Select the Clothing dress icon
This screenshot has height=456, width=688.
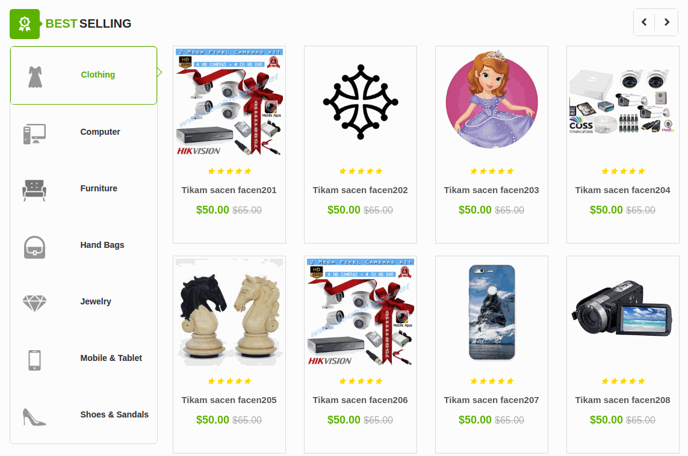(x=35, y=77)
